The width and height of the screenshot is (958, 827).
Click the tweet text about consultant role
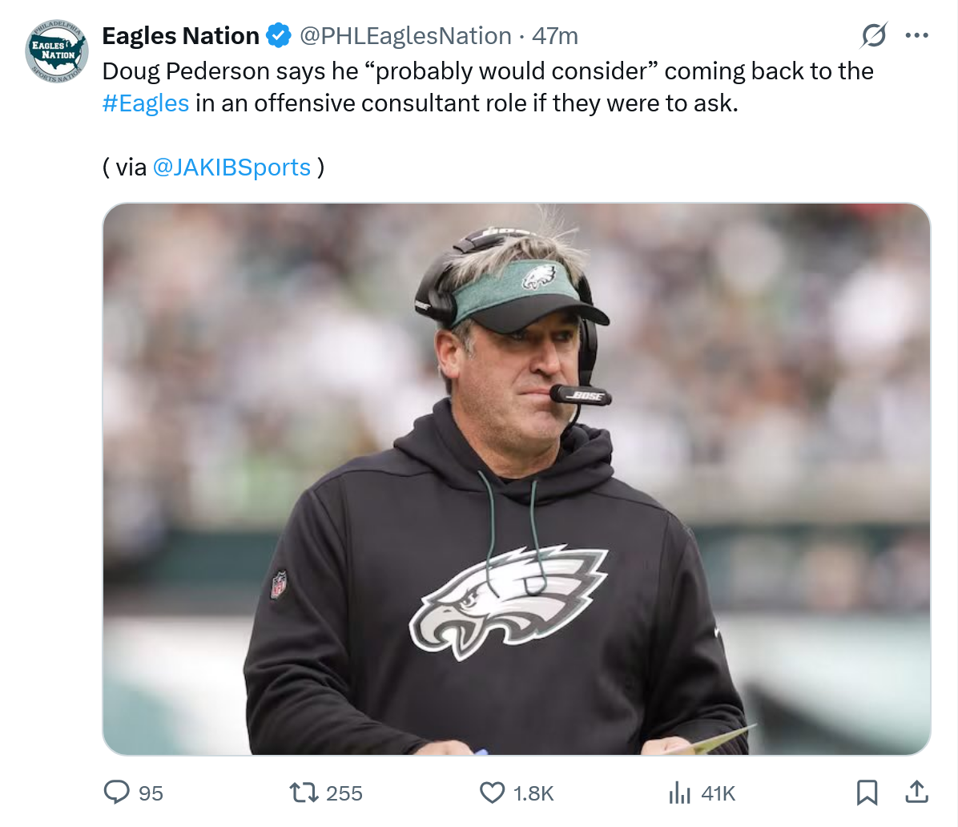pyautogui.click(x=465, y=103)
